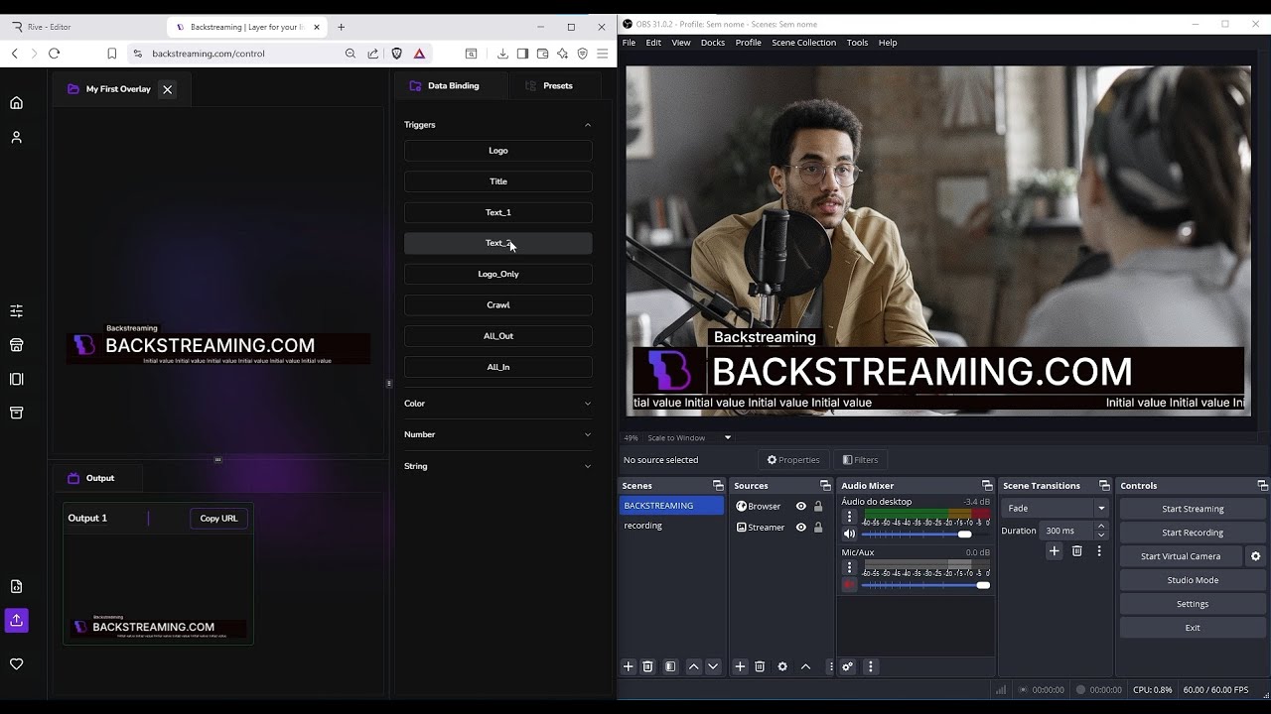
Task: Click the heart icon in Rive sidebar
Action: click(16, 663)
